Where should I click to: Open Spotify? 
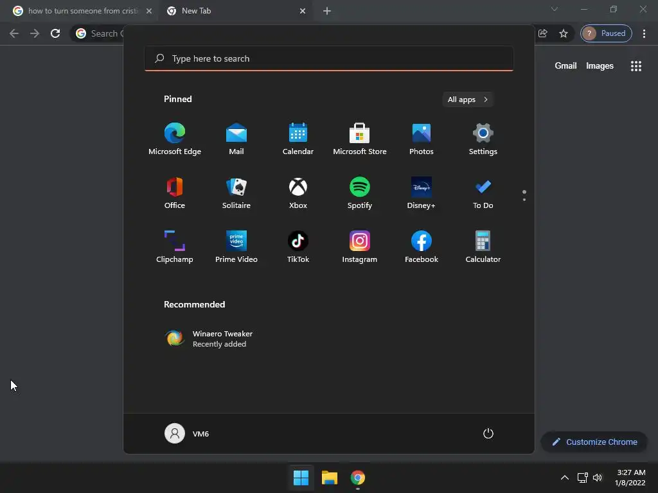tap(360, 193)
